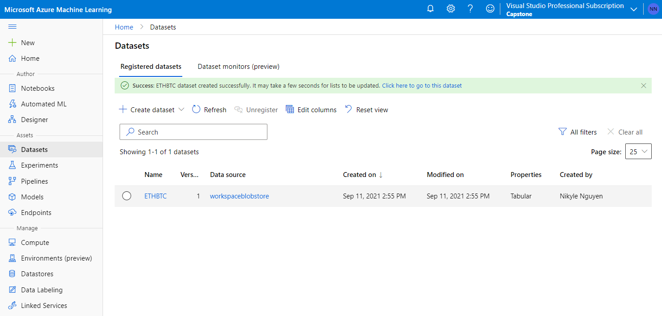Viewport: 662px width, 316px height.
Task: Click the Name column header
Action: [x=153, y=175]
